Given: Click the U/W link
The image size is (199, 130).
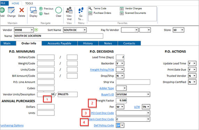Looking at the screenshot, I should click(x=137, y=107).
